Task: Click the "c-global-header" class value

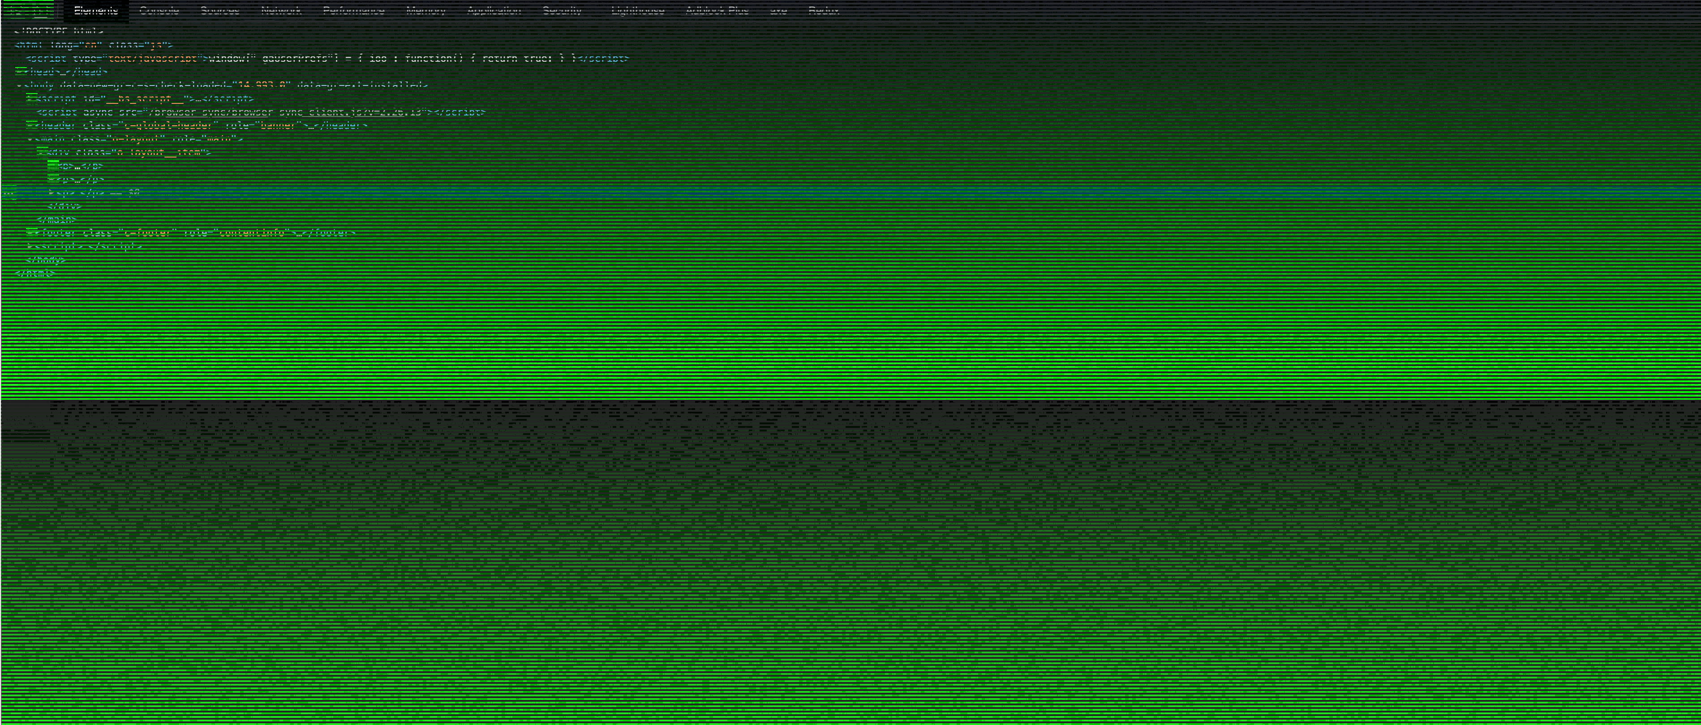Action: [x=168, y=125]
